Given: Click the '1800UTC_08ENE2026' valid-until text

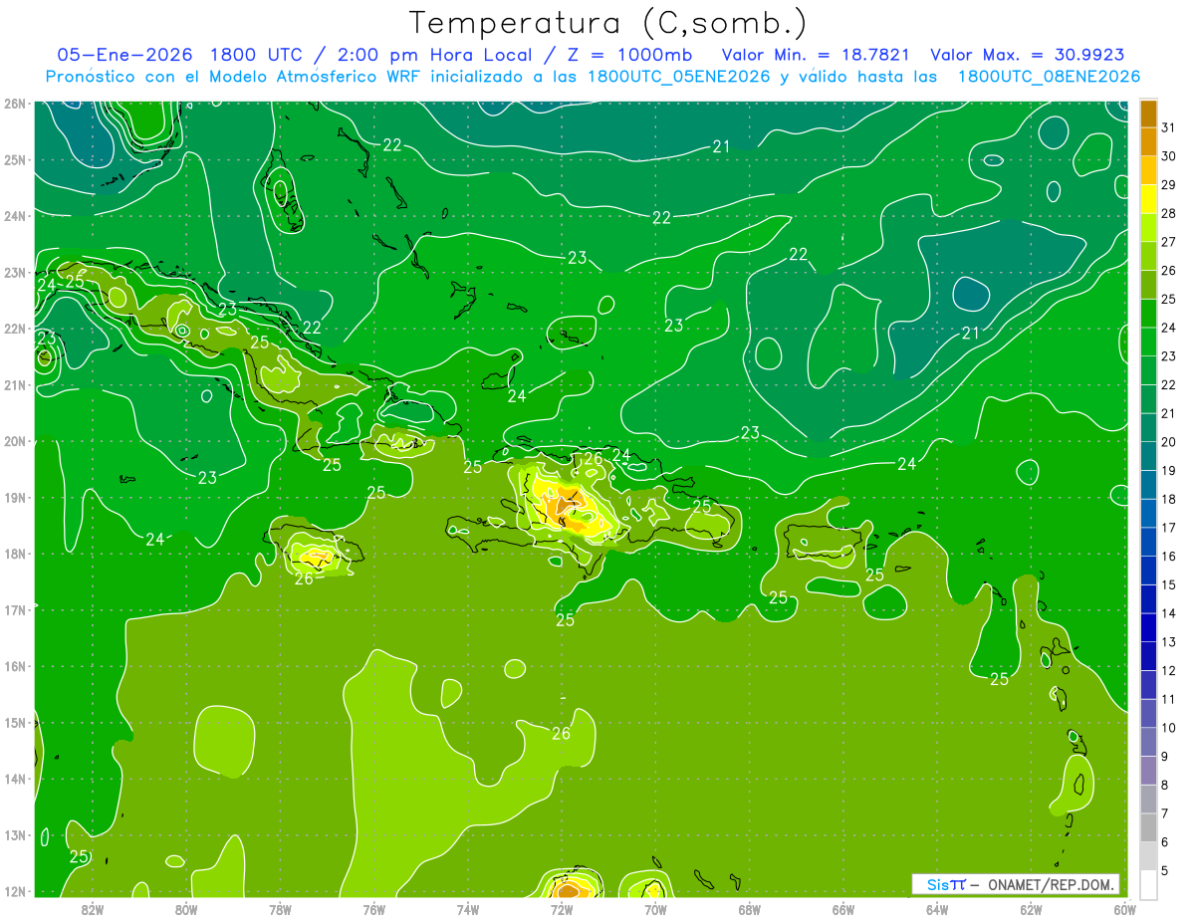Looking at the screenshot, I should point(1049,77).
